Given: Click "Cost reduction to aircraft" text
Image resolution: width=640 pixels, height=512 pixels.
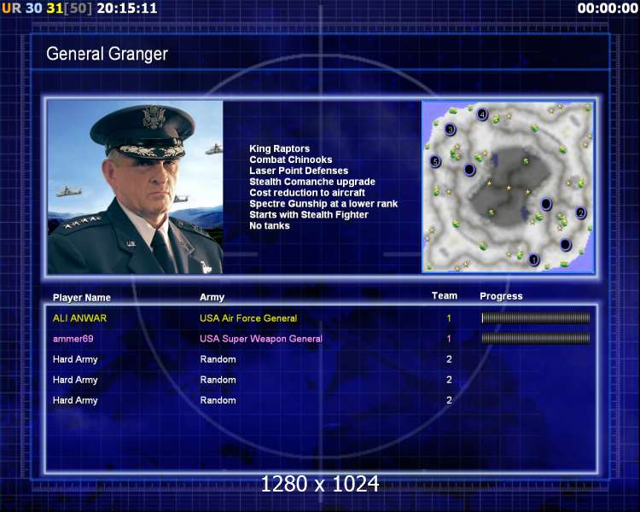Looking at the screenshot, I should (307, 193).
